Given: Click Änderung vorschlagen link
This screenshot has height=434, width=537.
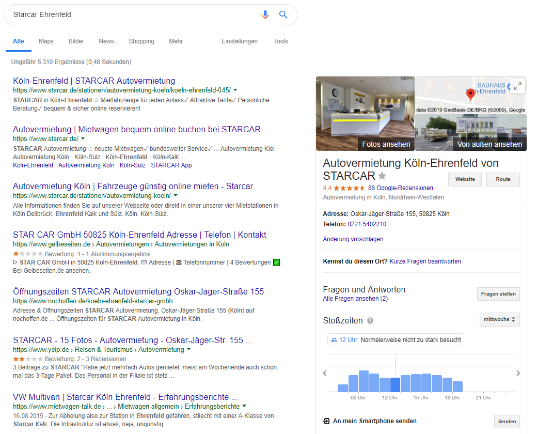Looking at the screenshot, I should 353,239.
